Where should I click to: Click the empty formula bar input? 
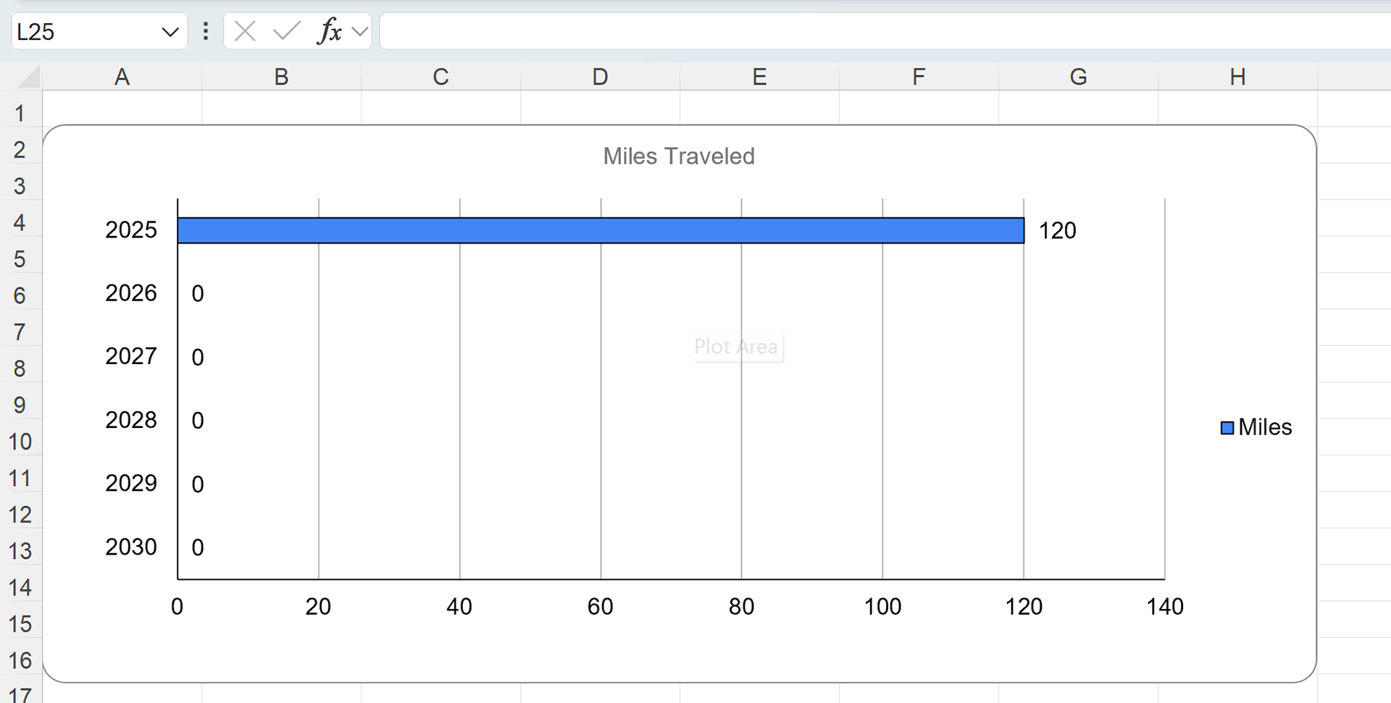coord(885,31)
